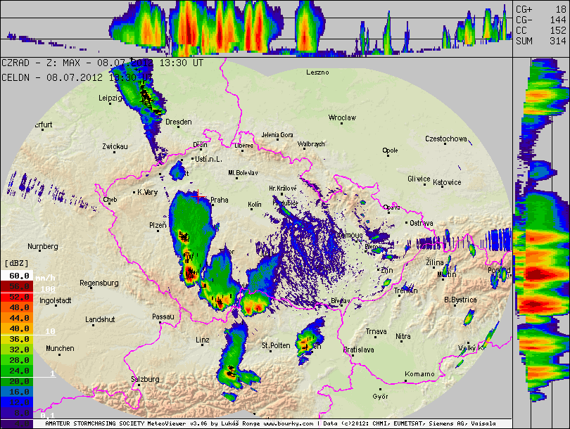Screen dimensions: 570x429
Task: Click the CG+ lightning count row
Action: pyautogui.click(x=540, y=9)
